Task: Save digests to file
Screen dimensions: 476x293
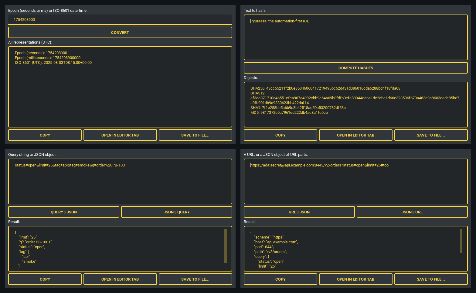Action: [x=431, y=135]
